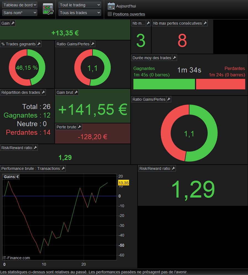
Task: Click the Total : 26 trades line
Action: [36, 107]
